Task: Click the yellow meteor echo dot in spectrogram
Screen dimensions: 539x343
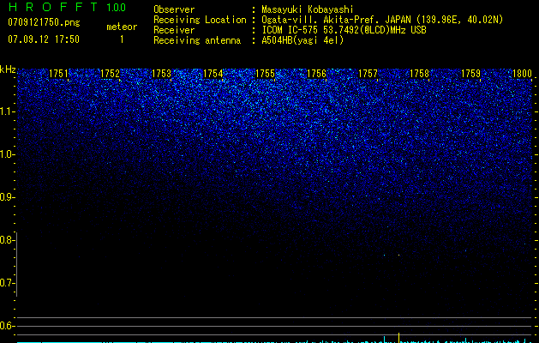Action: (398, 255)
